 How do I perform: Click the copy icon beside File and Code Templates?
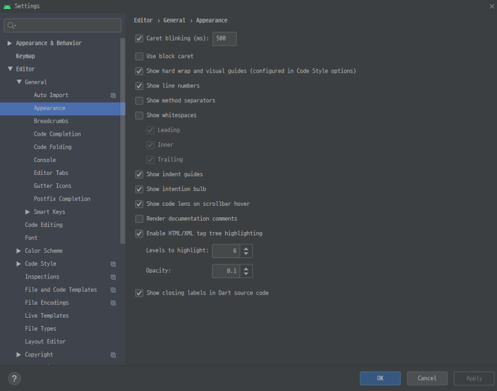coord(113,290)
